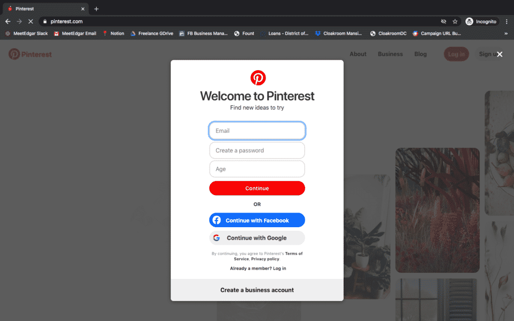Close the signup modal with the X
The width and height of the screenshot is (514, 321).
coord(499,54)
